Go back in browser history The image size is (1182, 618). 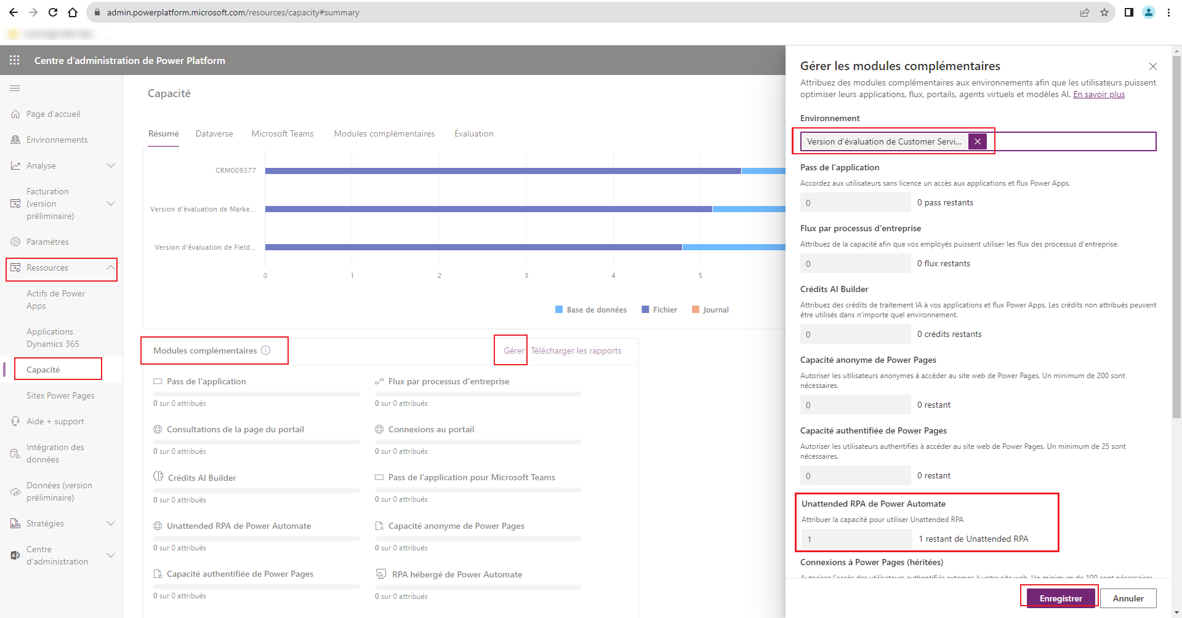tap(14, 12)
